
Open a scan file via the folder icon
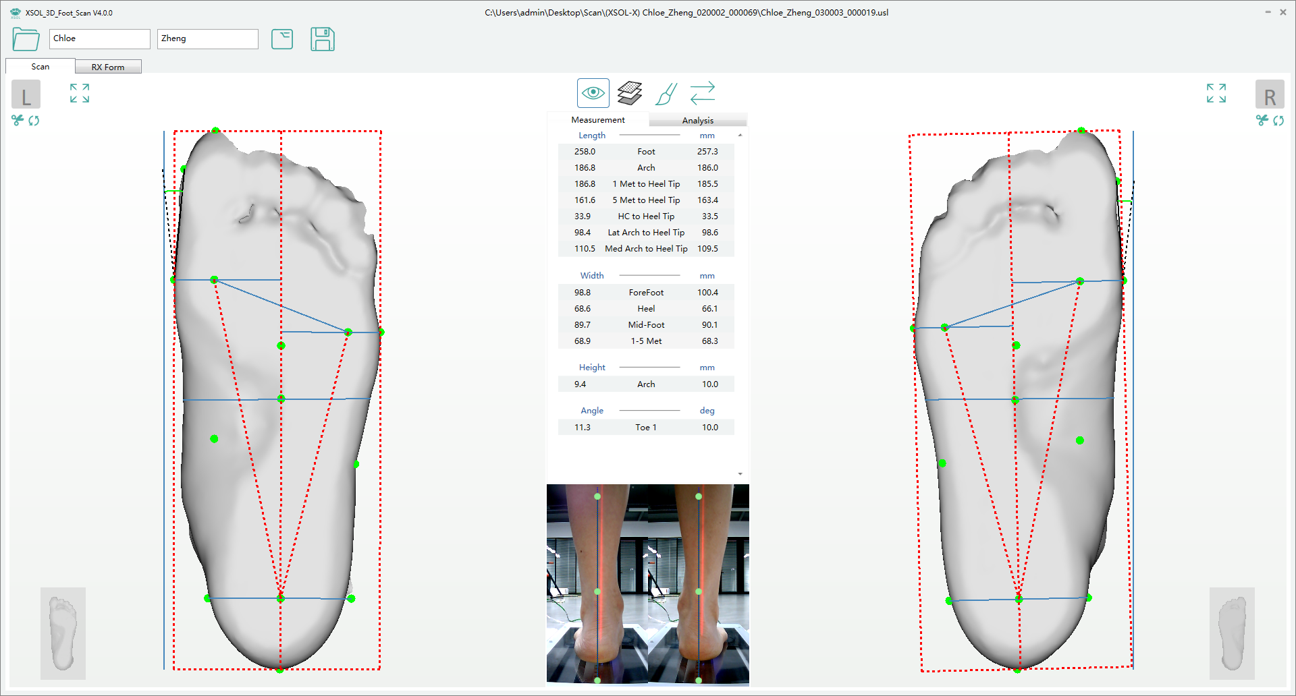click(x=25, y=39)
